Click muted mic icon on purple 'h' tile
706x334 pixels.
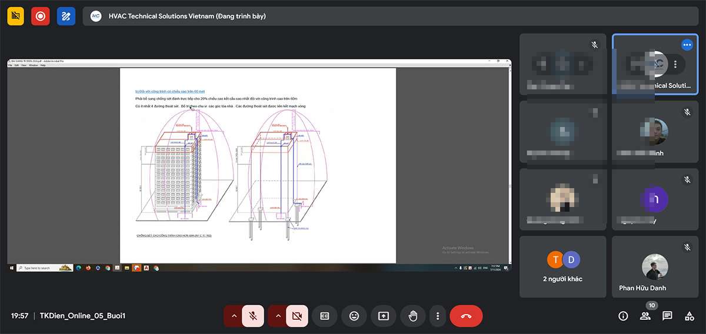(687, 179)
